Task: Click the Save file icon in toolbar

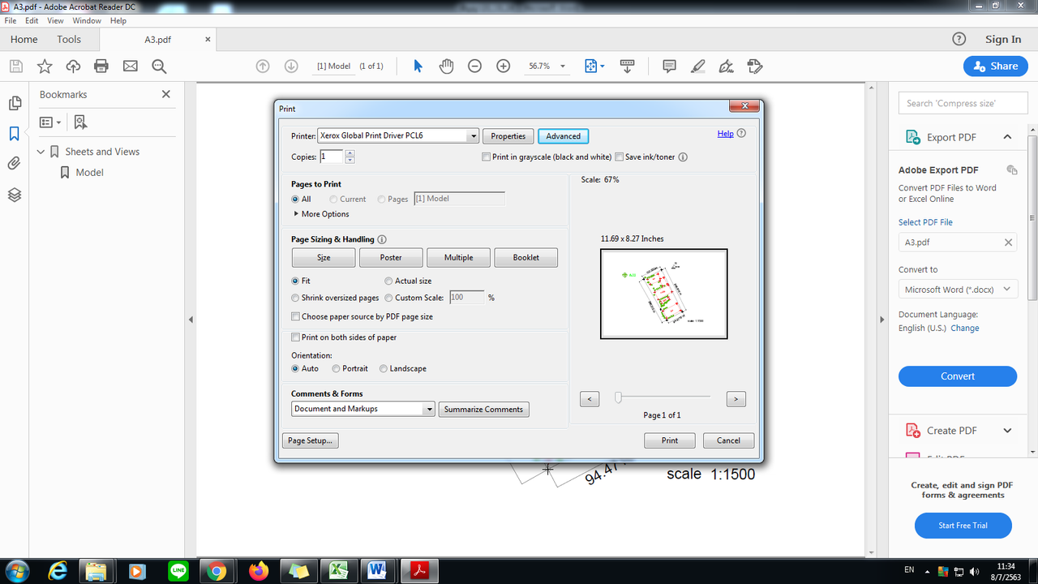Action: (16, 67)
